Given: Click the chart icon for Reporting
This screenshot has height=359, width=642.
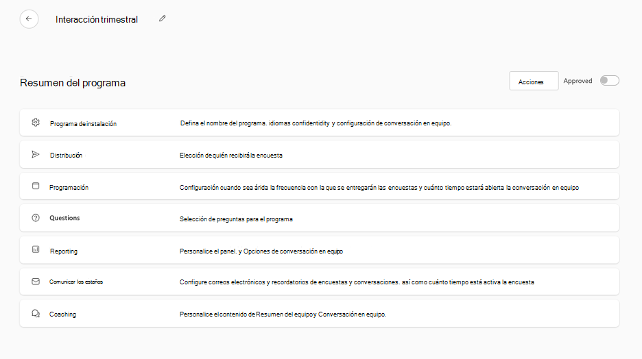Looking at the screenshot, I should 36,250.
